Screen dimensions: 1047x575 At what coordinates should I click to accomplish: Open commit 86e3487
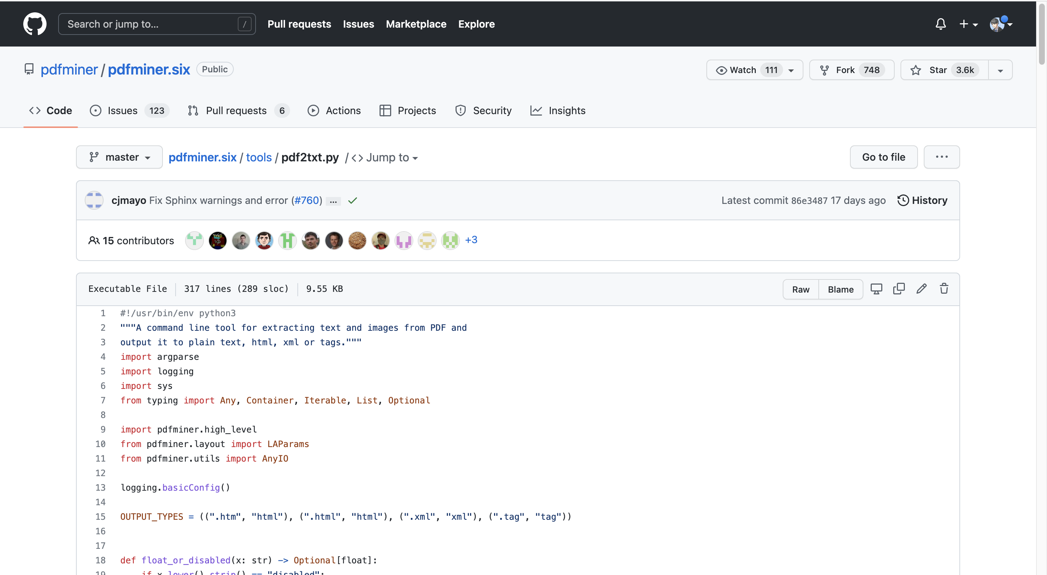coord(809,201)
